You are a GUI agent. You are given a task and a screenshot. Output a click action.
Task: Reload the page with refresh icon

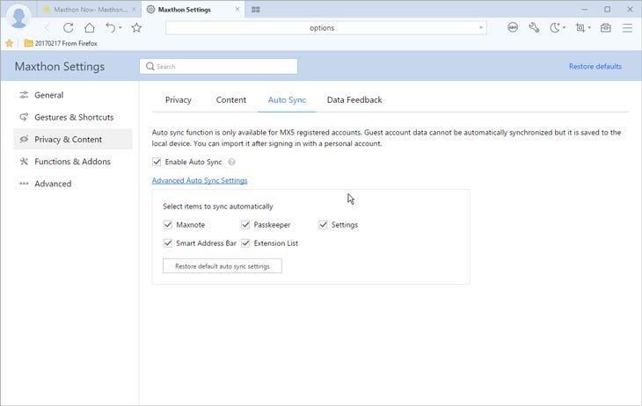[69, 28]
